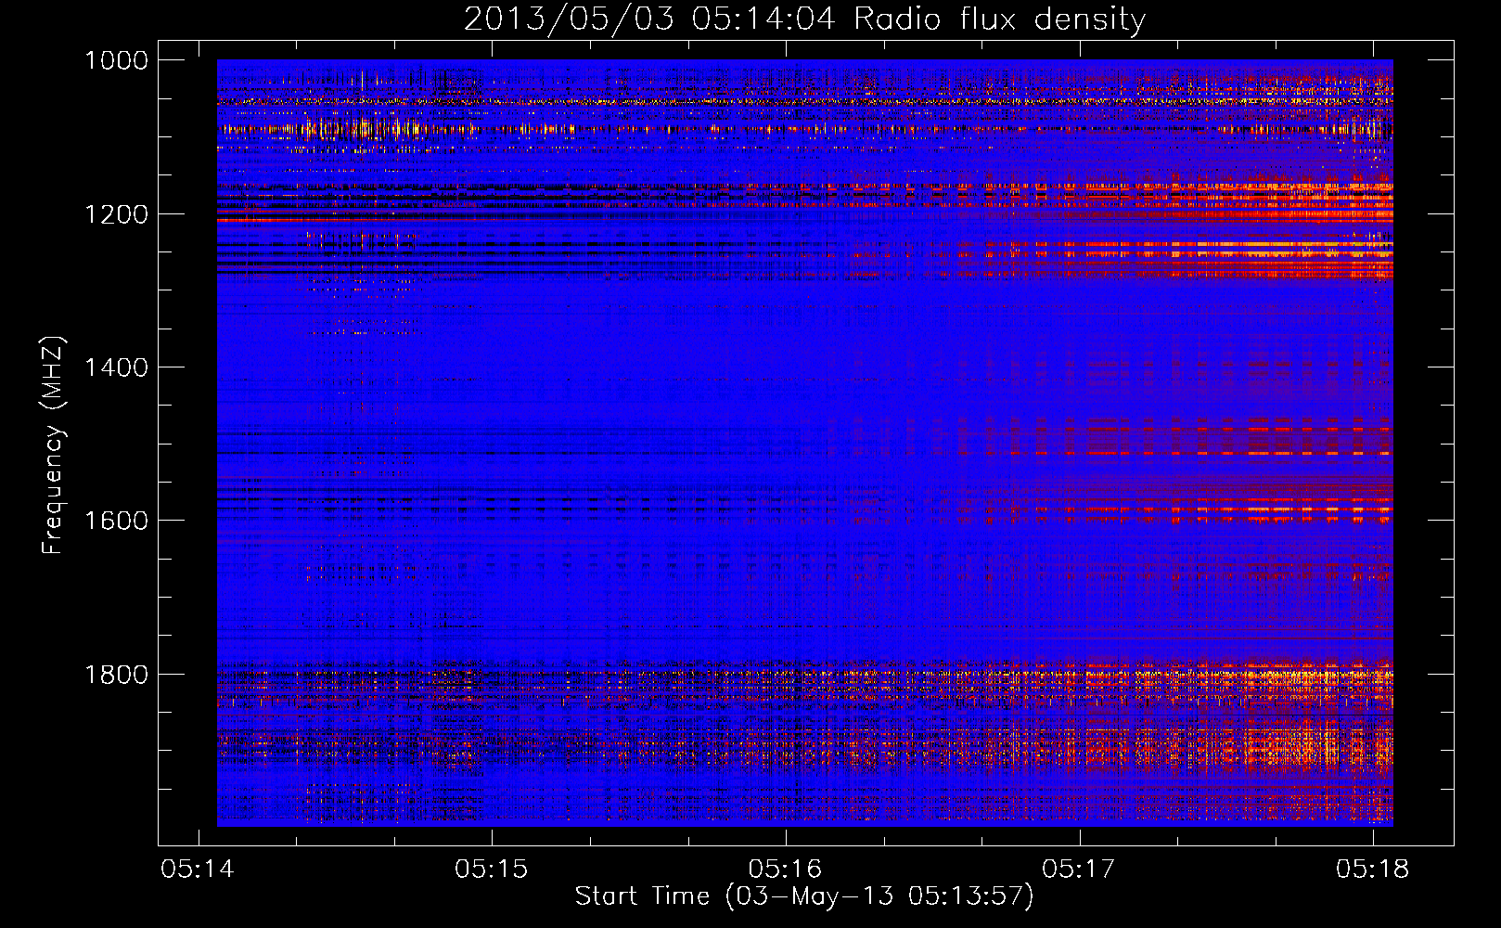Select the 'Frequency (MHZ)' axis label
Image resolution: width=1501 pixels, height=928 pixels.
pos(53,445)
